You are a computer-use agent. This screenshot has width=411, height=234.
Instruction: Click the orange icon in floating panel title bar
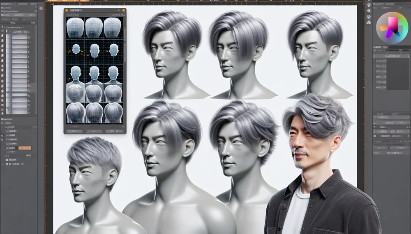click(x=67, y=11)
